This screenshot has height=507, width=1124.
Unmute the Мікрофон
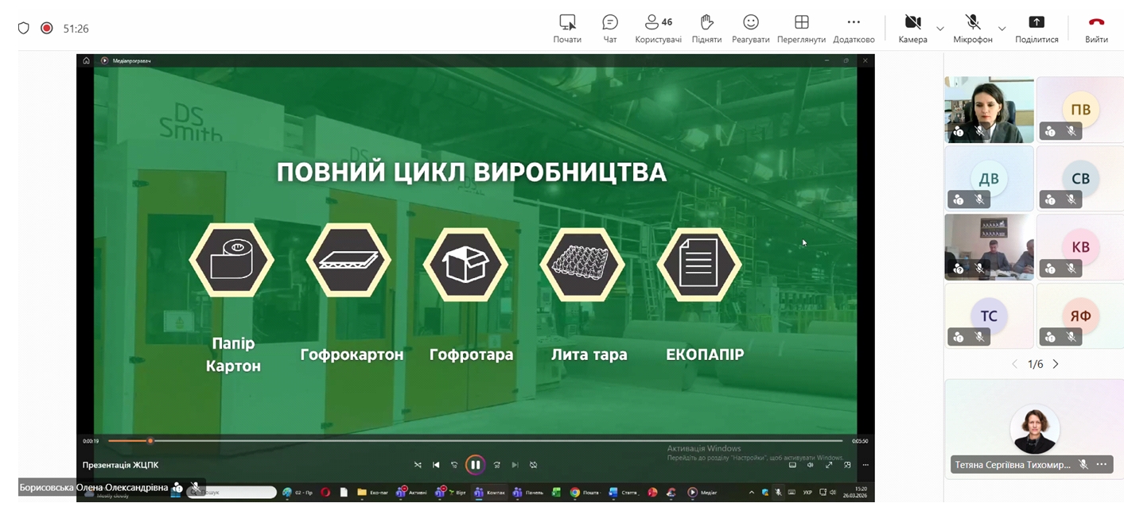pos(972,22)
